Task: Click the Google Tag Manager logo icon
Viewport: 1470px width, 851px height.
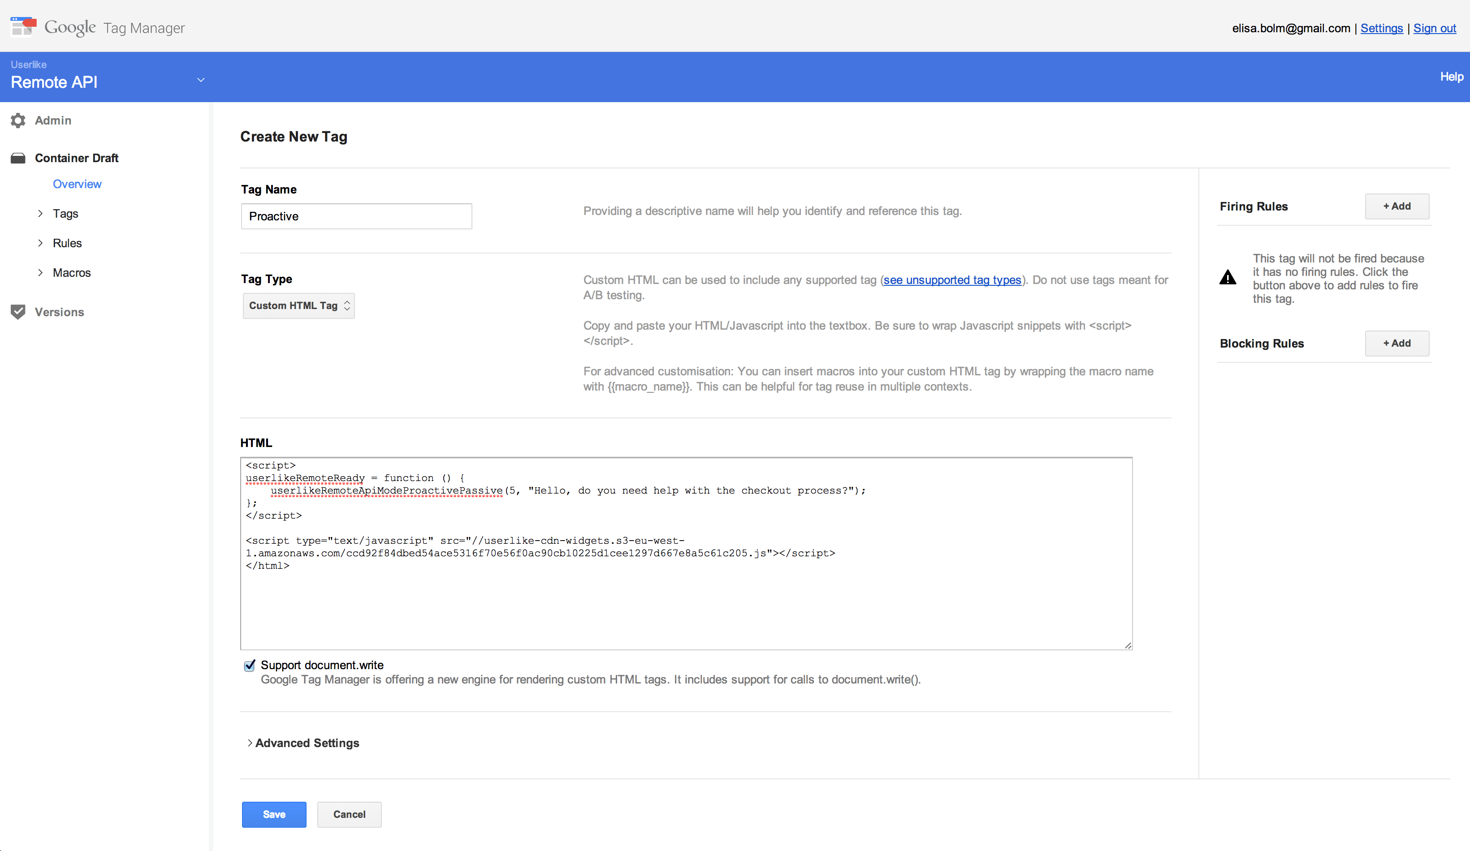Action: [x=23, y=26]
